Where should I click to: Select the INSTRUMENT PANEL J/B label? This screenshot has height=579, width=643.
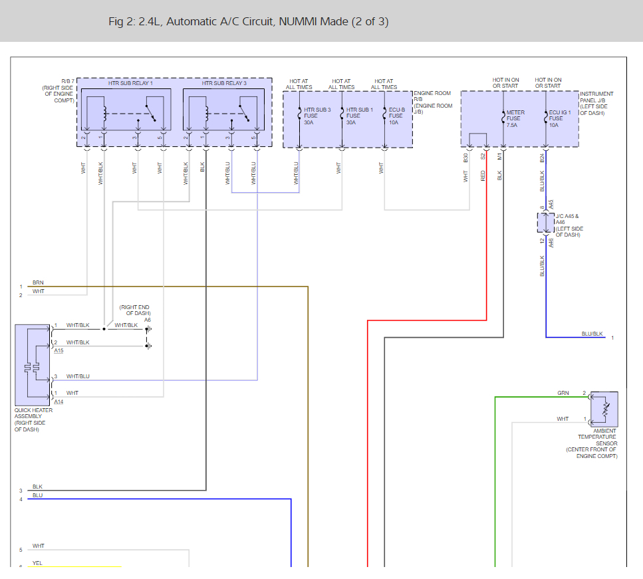tap(596, 103)
